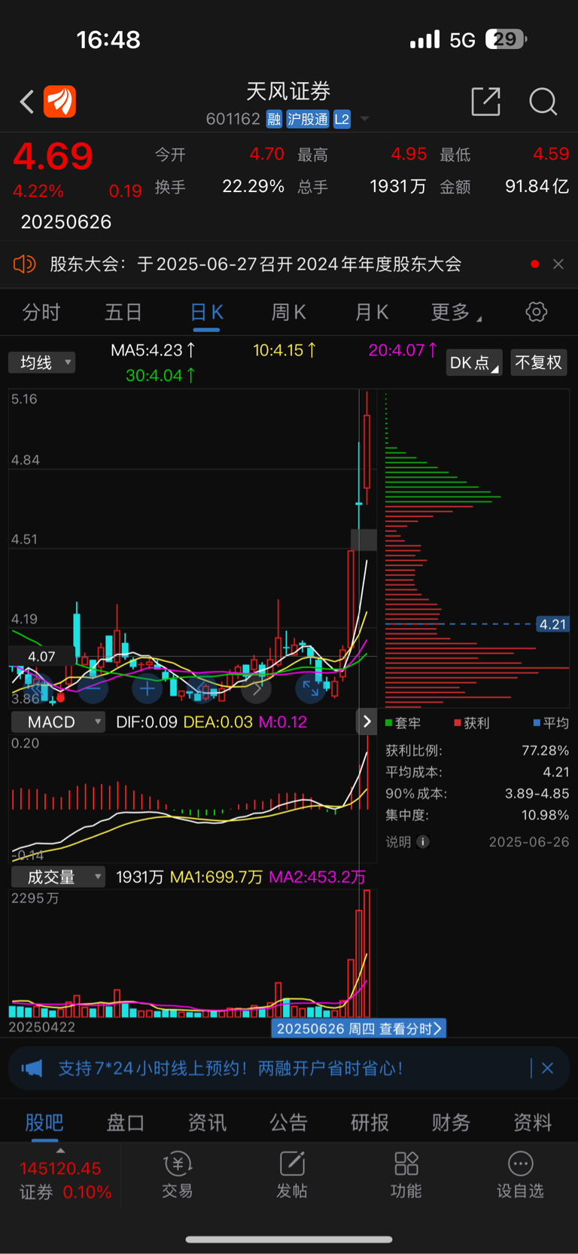Expand the index bar arrow above 145120.45

(x=60, y=1151)
